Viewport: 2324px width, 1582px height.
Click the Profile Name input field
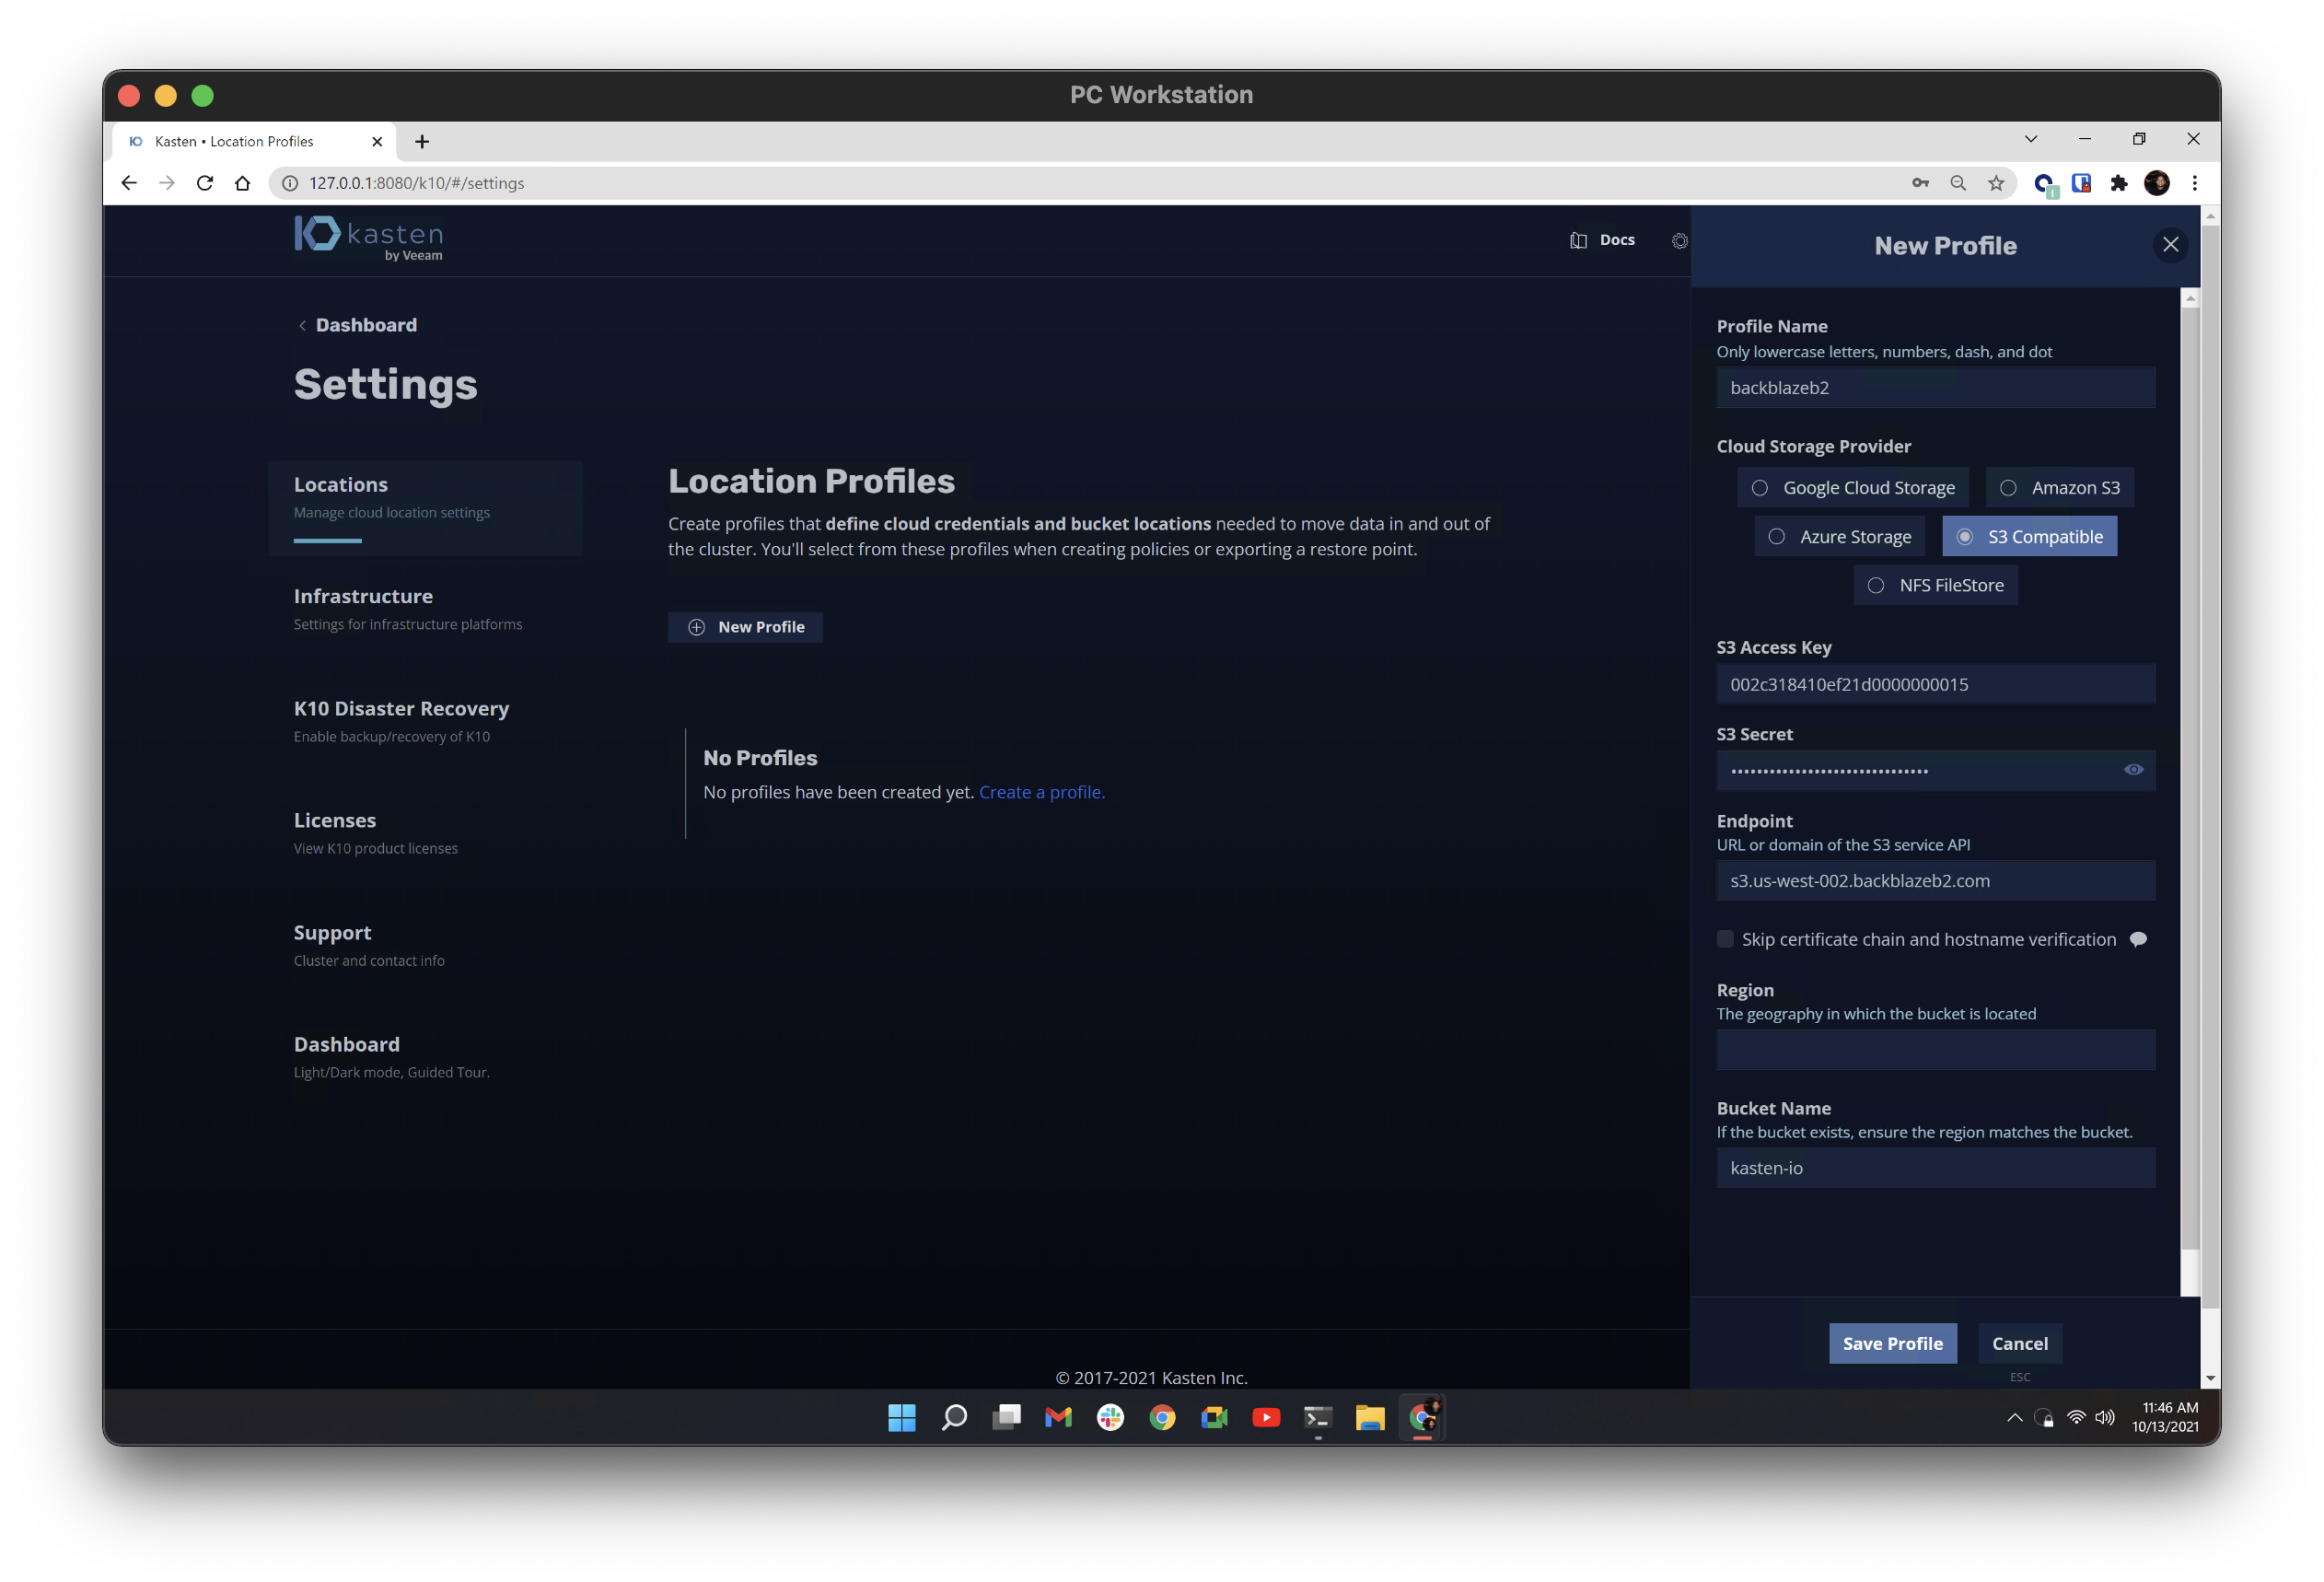1936,388
